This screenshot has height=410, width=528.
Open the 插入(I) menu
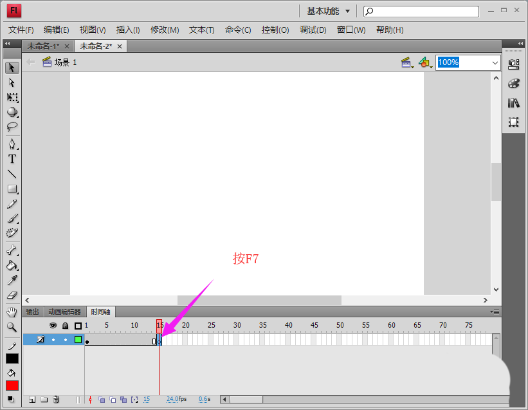tap(128, 30)
